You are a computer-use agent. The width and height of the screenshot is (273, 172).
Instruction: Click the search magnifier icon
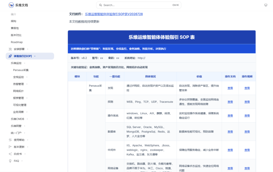pyautogui.click(x=101, y=5)
